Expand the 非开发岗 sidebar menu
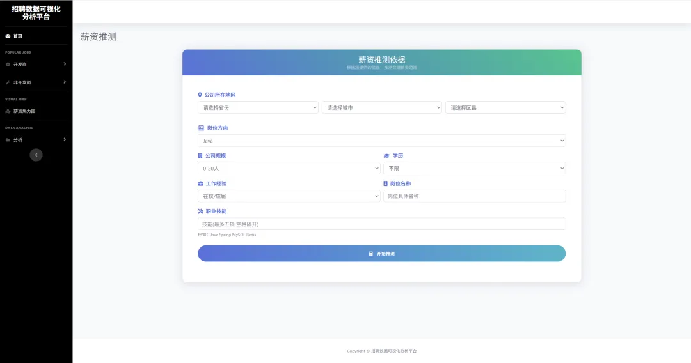 pyautogui.click(x=36, y=82)
